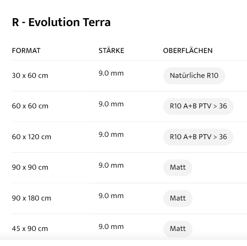Click the 45 x 90 cm format cell
This screenshot has width=247, height=246.
point(30,229)
